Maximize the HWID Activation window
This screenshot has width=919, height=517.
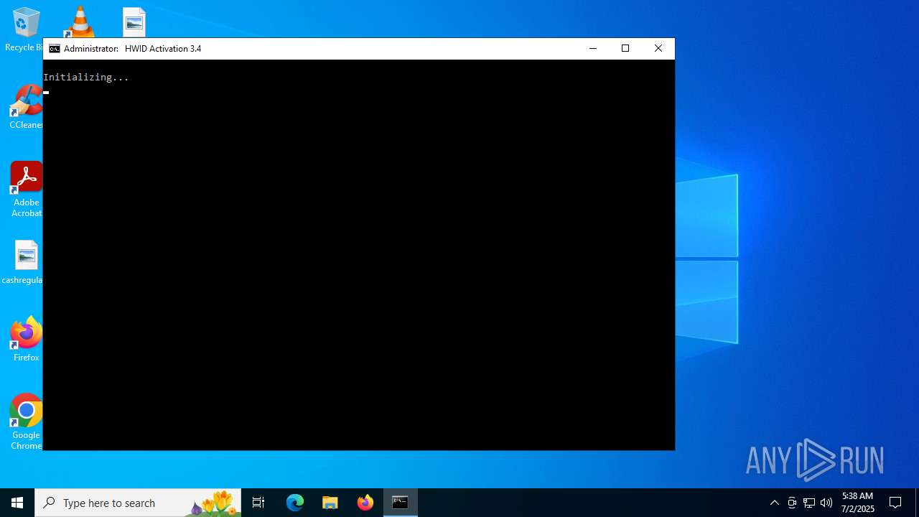(x=625, y=49)
